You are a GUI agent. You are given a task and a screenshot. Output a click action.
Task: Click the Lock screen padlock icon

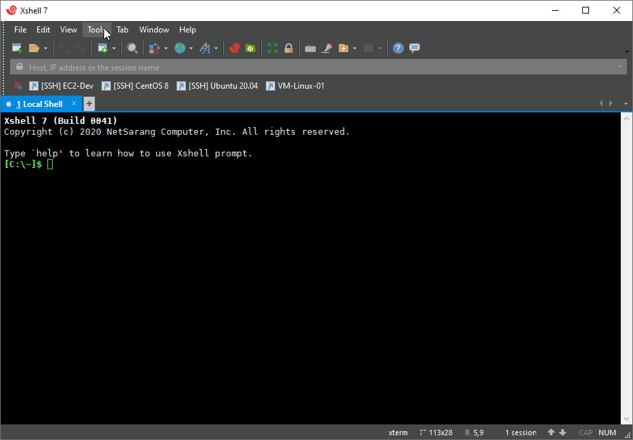coord(289,49)
